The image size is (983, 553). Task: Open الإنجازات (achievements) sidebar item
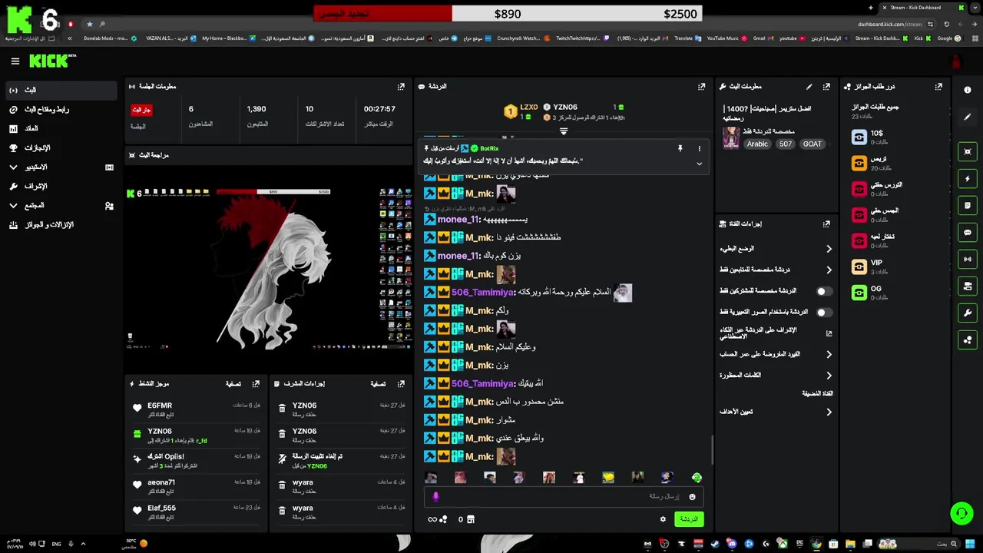point(61,147)
